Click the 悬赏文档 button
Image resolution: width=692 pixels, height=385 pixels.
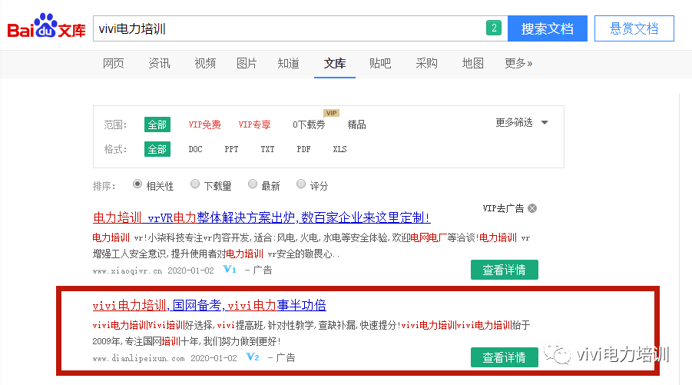coord(634,28)
